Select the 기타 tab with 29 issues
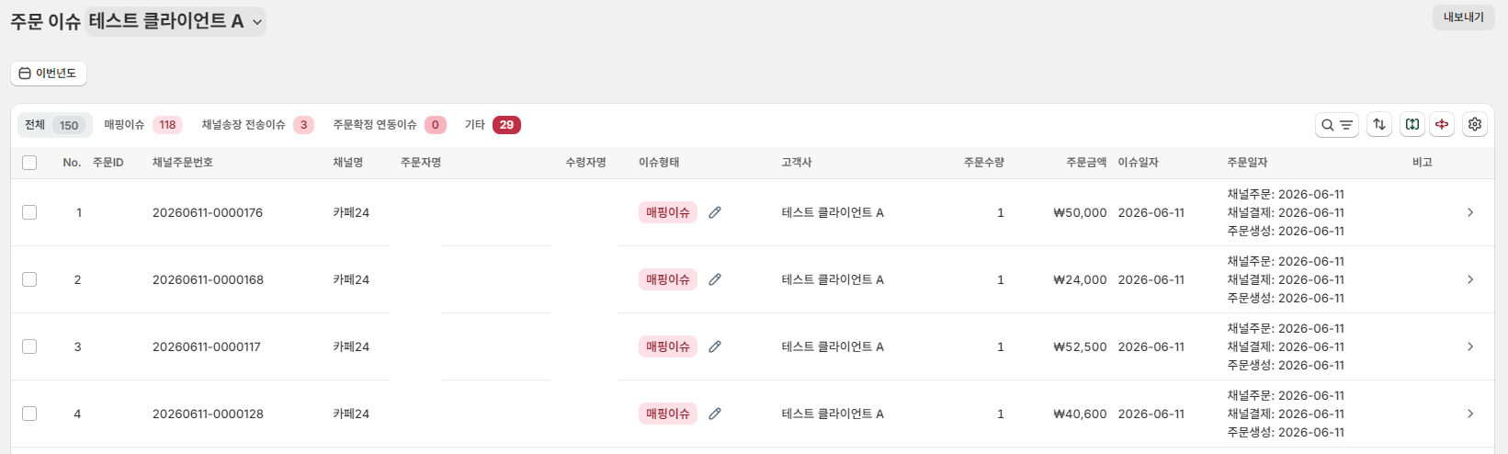This screenshot has width=1508, height=454. pyautogui.click(x=493, y=125)
